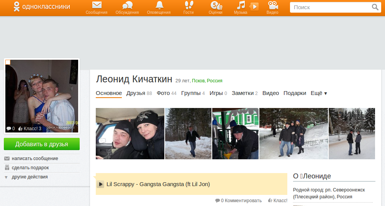The image size is (385, 206).
Task: Open the group photo of three in snow
Action: (x=293, y=134)
